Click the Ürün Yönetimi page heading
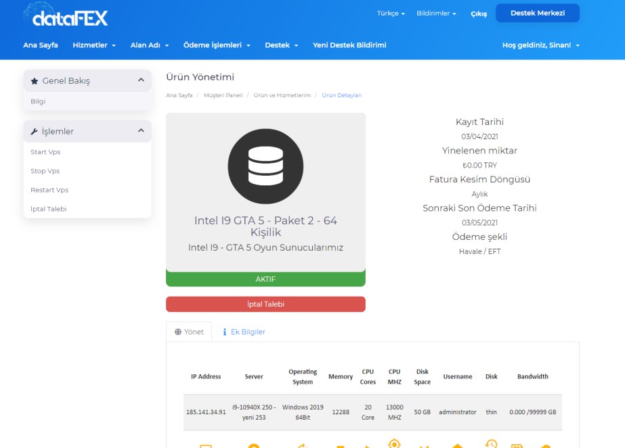This screenshot has width=625, height=448. (200, 77)
